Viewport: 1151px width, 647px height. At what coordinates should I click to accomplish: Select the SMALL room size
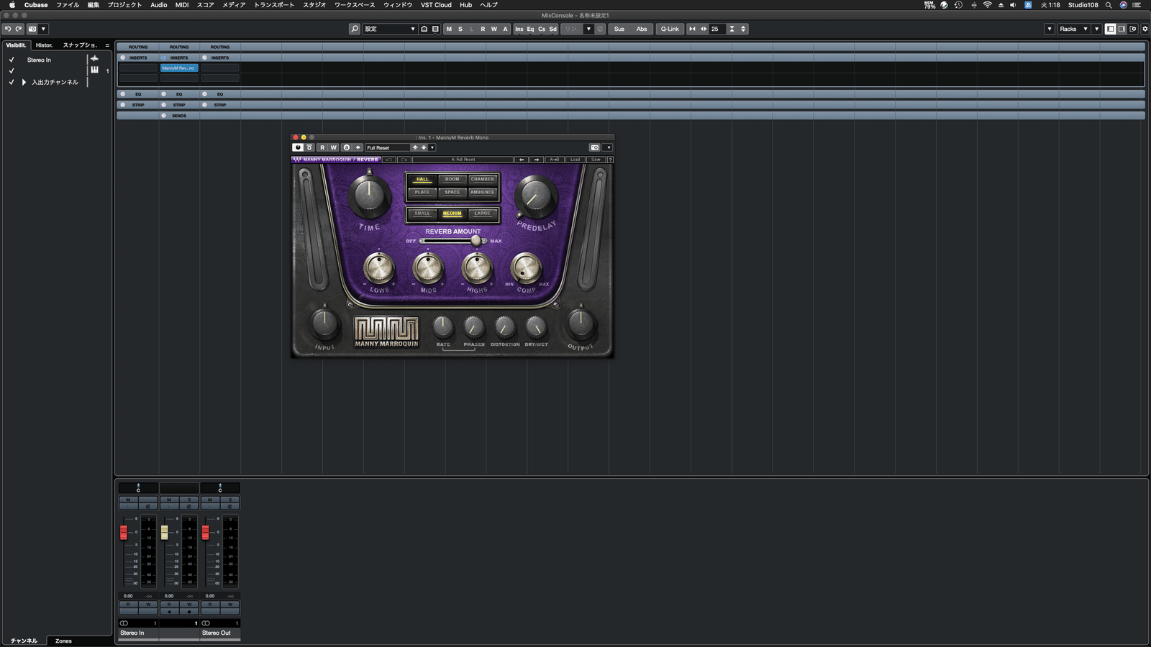coord(422,214)
